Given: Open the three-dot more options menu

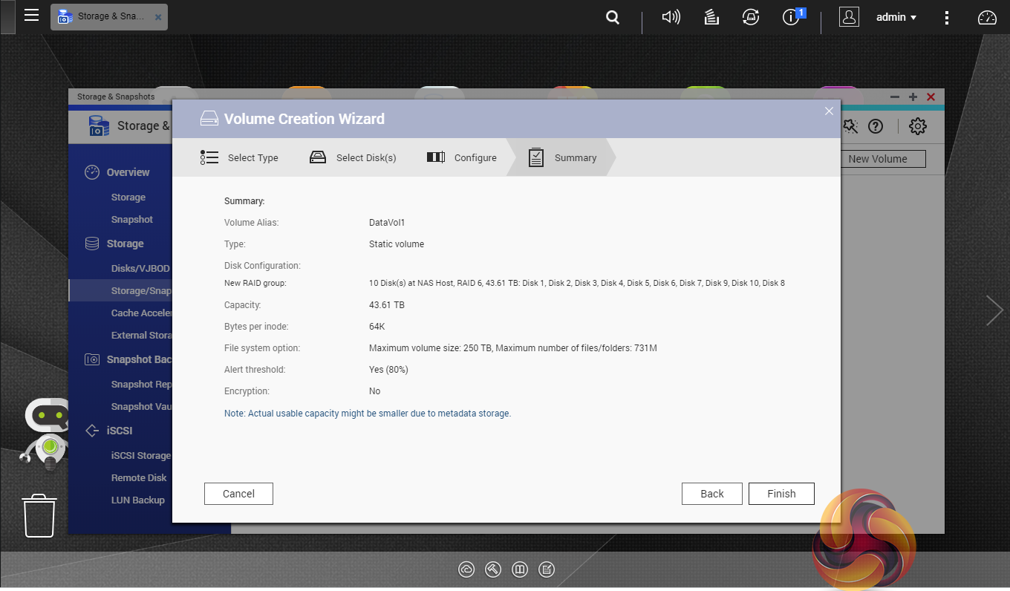Looking at the screenshot, I should tap(946, 17).
